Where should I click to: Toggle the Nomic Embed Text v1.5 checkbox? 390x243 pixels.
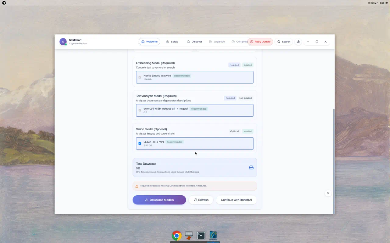[x=140, y=77]
